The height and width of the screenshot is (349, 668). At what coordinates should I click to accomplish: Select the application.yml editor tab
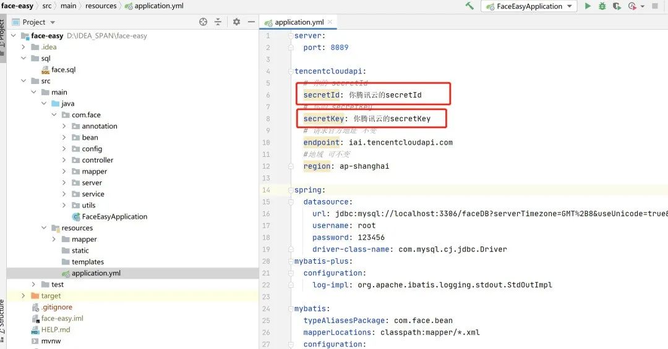298,22
